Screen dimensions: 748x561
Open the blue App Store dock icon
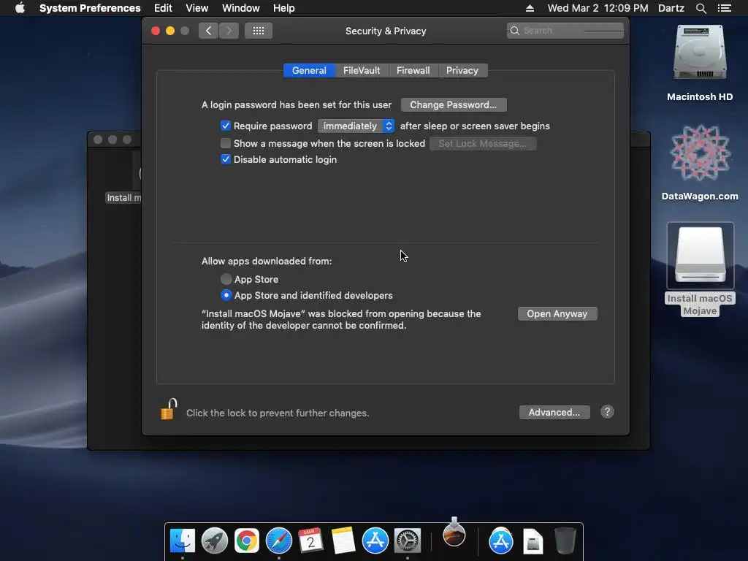375,541
